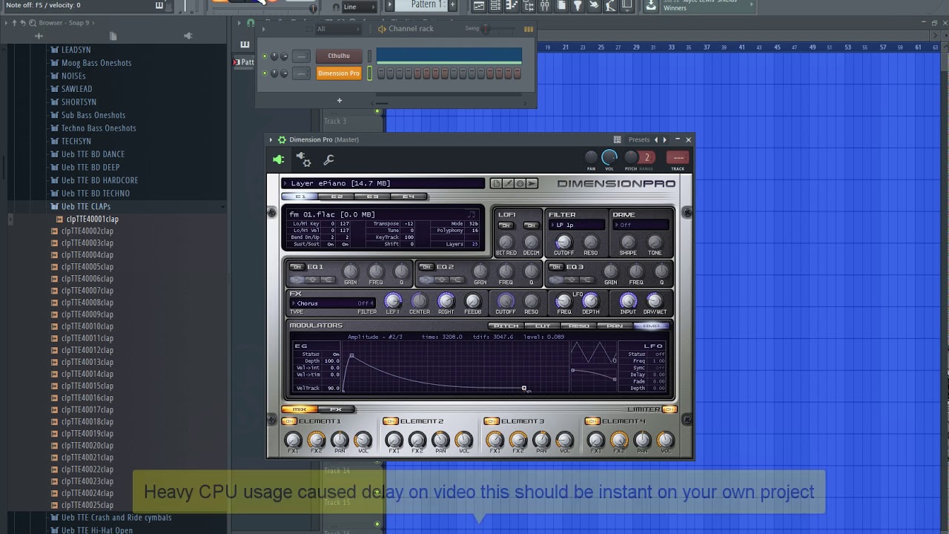
Task: Select next preset arrow in Dimension Pro
Action: [x=664, y=139]
